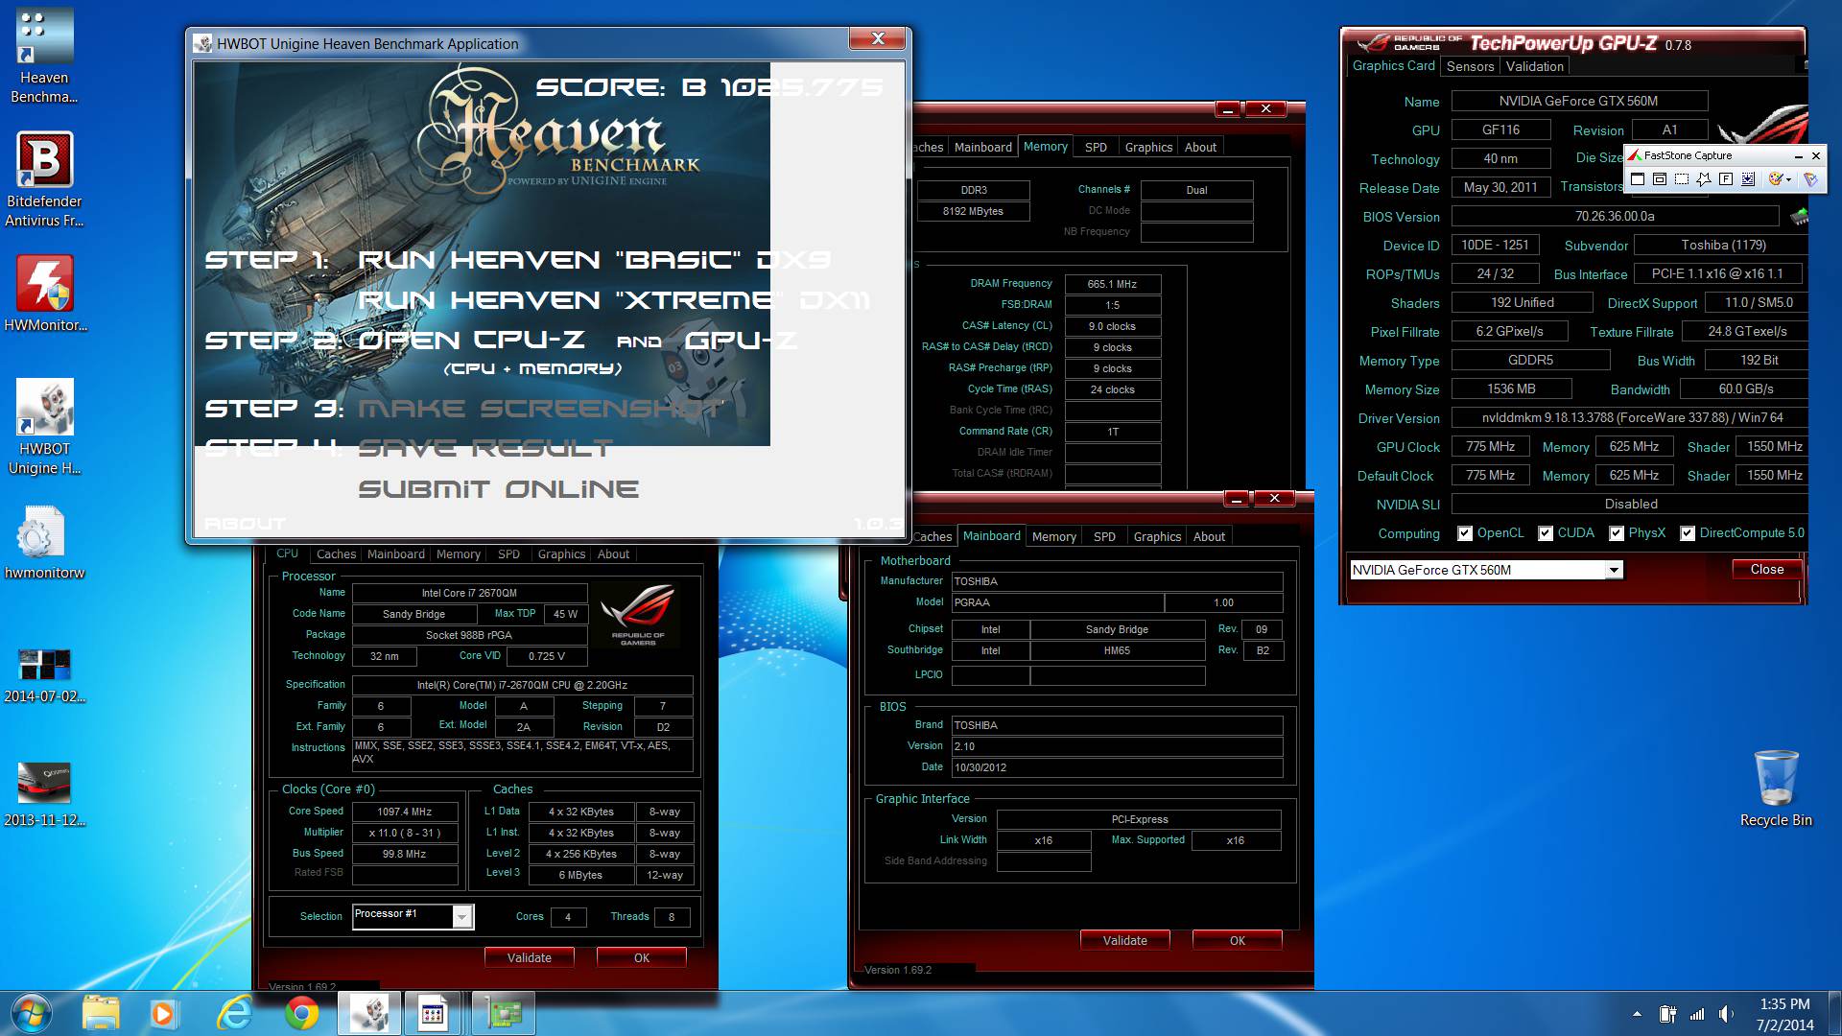Open SPD tab in CPU-Z Memory window
This screenshot has height=1036, width=1842.
click(1096, 147)
